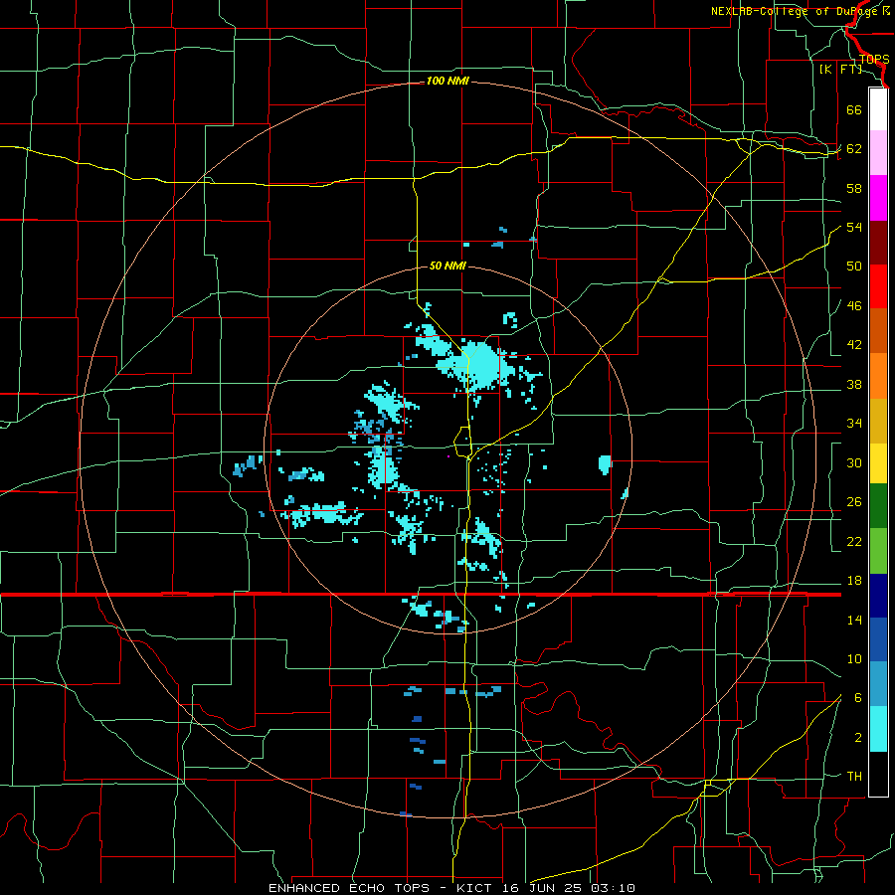The height and width of the screenshot is (895, 895).
Task: Click the legend value '50'
Action: (854, 267)
